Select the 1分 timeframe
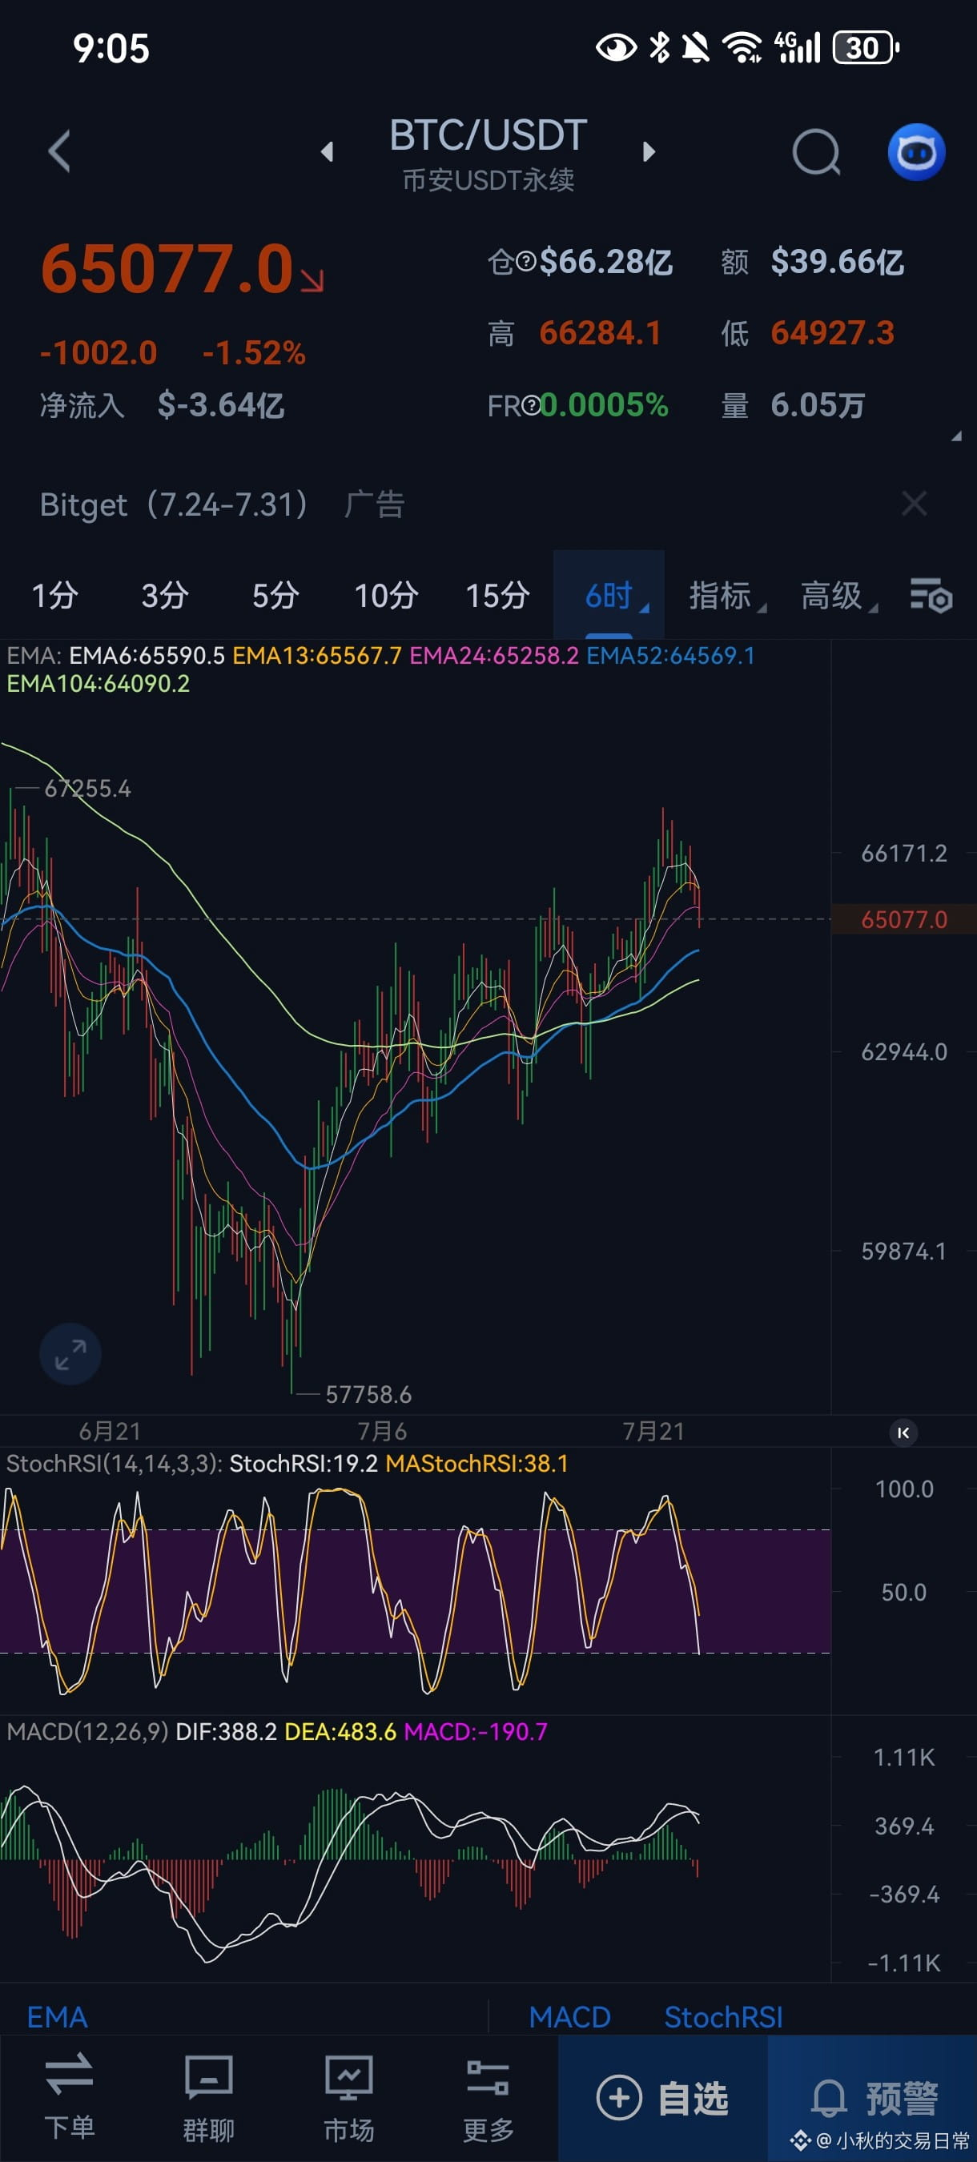The image size is (977, 2162). point(55,596)
